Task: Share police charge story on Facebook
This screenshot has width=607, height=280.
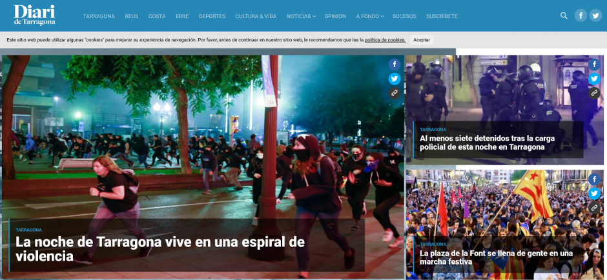Action: tap(594, 65)
